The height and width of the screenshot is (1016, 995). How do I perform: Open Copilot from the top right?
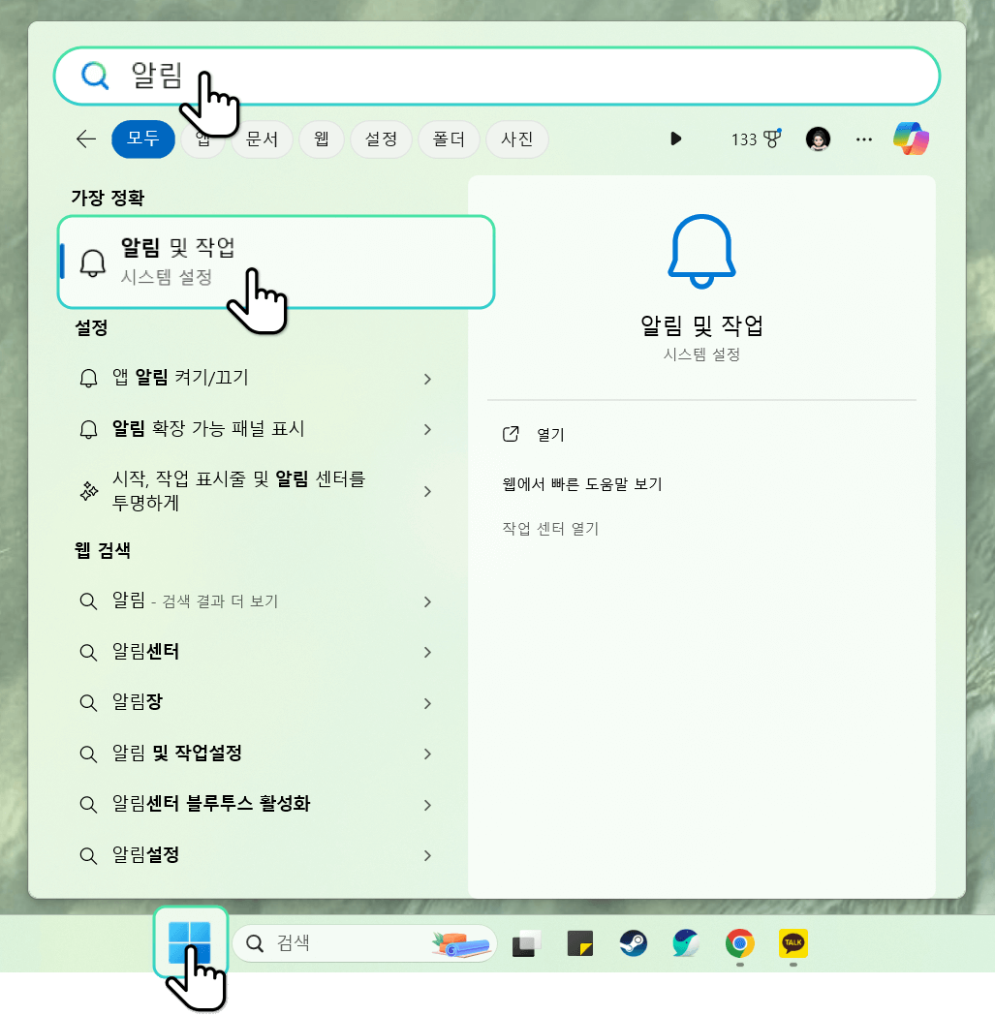pyautogui.click(x=911, y=139)
